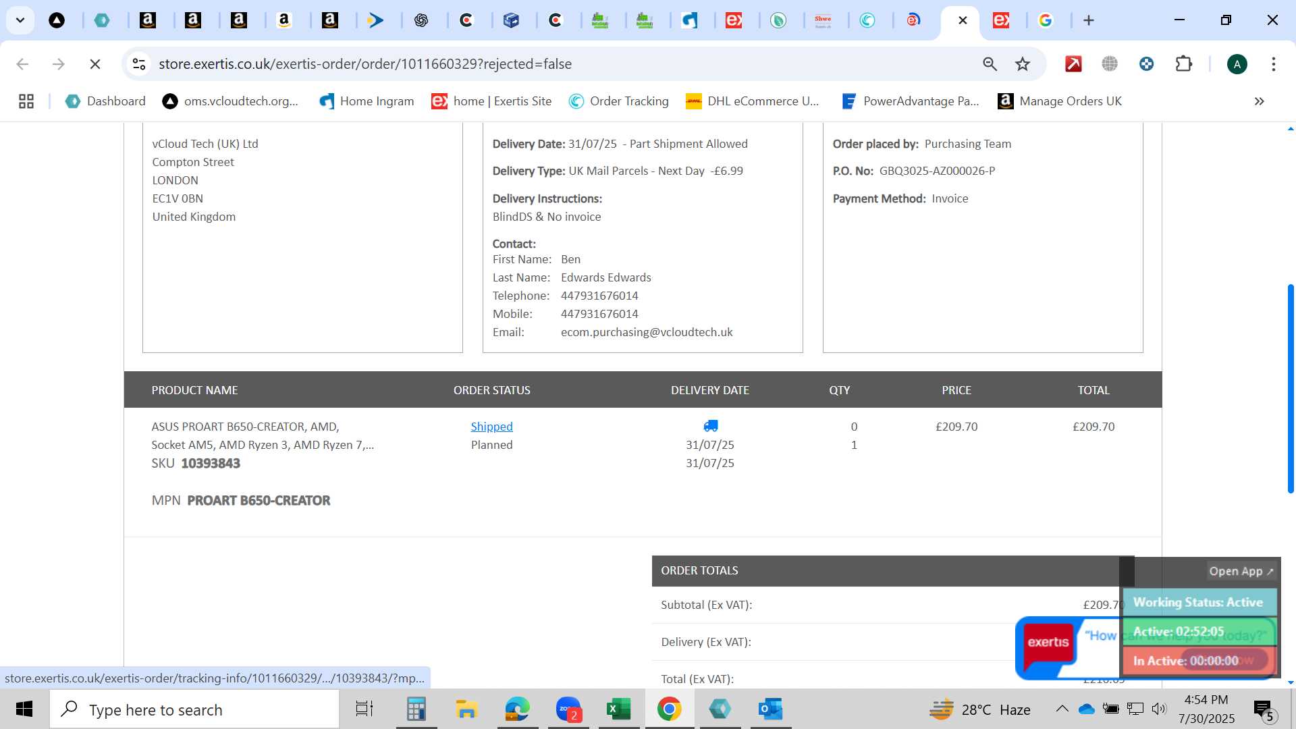This screenshot has height=729, width=1296.
Task: Open the DHL eCommerce bookmark
Action: point(752,101)
